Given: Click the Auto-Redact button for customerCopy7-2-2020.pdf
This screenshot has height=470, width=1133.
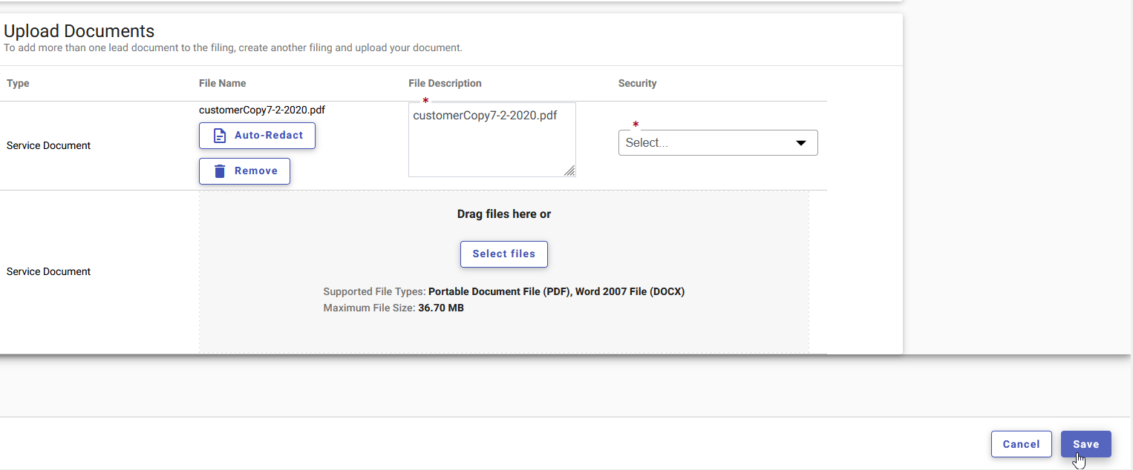Looking at the screenshot, I should point(257,136).
